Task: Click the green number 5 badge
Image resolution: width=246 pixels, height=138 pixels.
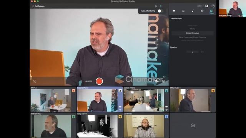Action: (x=73, y=117)
